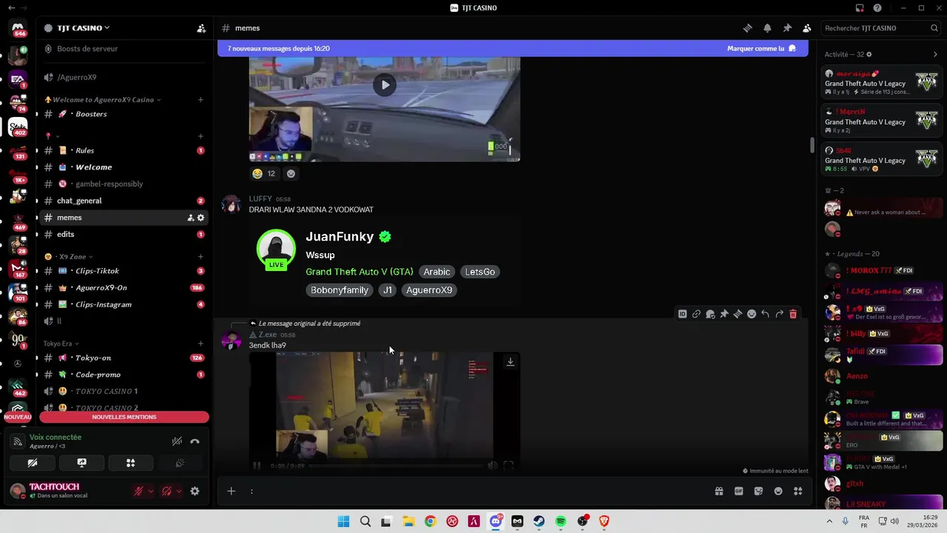Toggle noise suppression in voice panel
The width and height of the screenshot is (947, 533).
pos(177,441)
